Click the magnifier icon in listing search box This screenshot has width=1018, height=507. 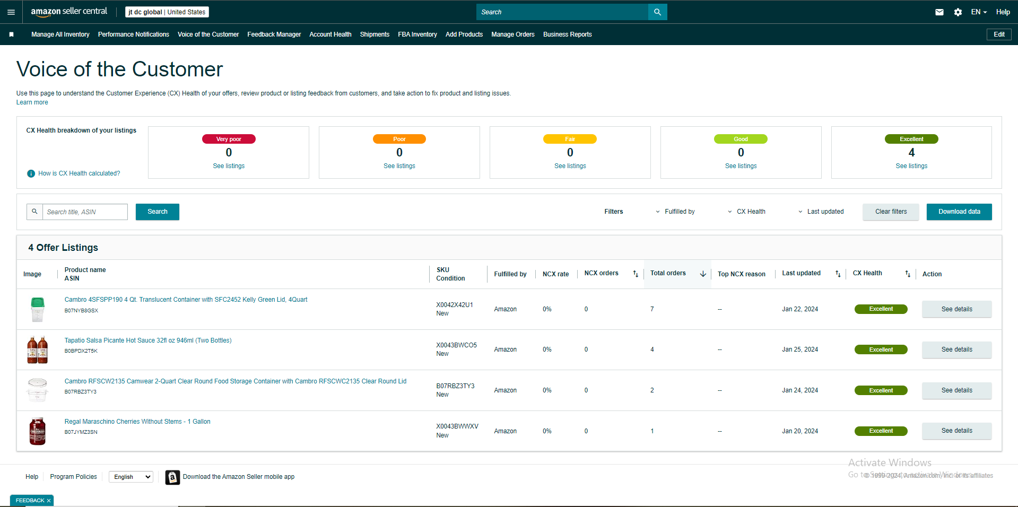(x=34, y=212)
